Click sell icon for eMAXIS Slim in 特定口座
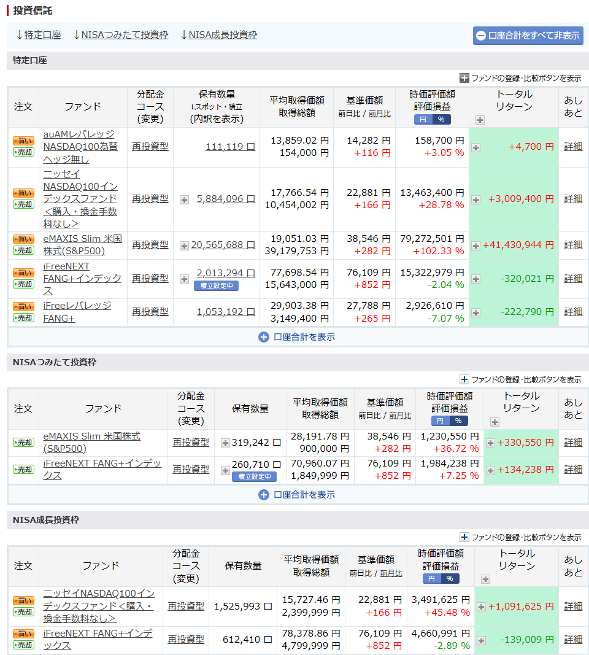589x655 pixels. pos(23,250)
